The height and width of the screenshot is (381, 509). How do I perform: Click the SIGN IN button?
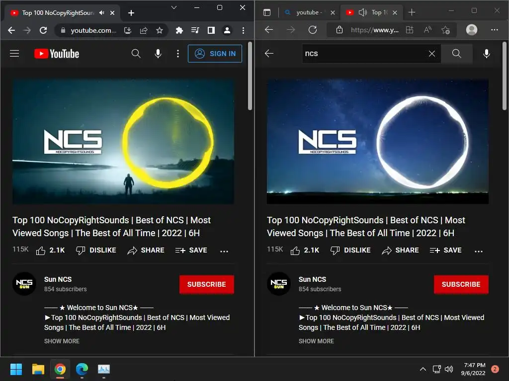[215, 54]
